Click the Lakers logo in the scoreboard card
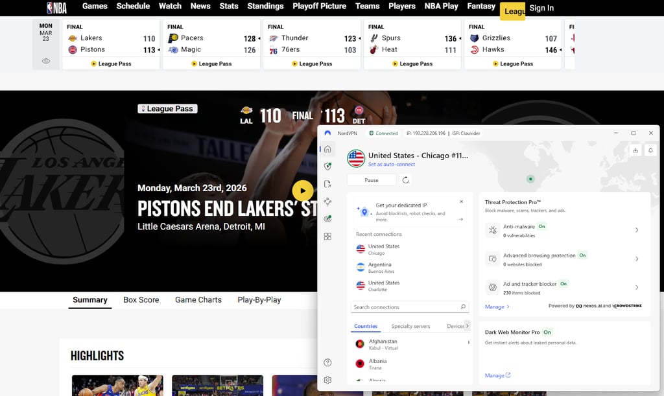Image resolution: width=664 pixels, height=396 pixels. pos(73,38)
